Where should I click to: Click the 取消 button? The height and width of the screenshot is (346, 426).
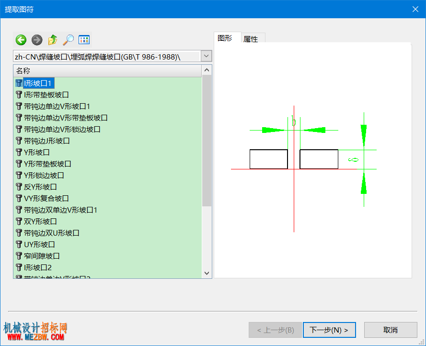[x=391, y=330]
